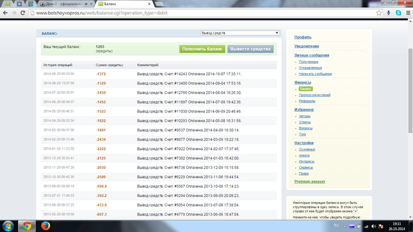
Task: Bookmark page with star icon
Action: pyautogui.click(x=379, y=13)
